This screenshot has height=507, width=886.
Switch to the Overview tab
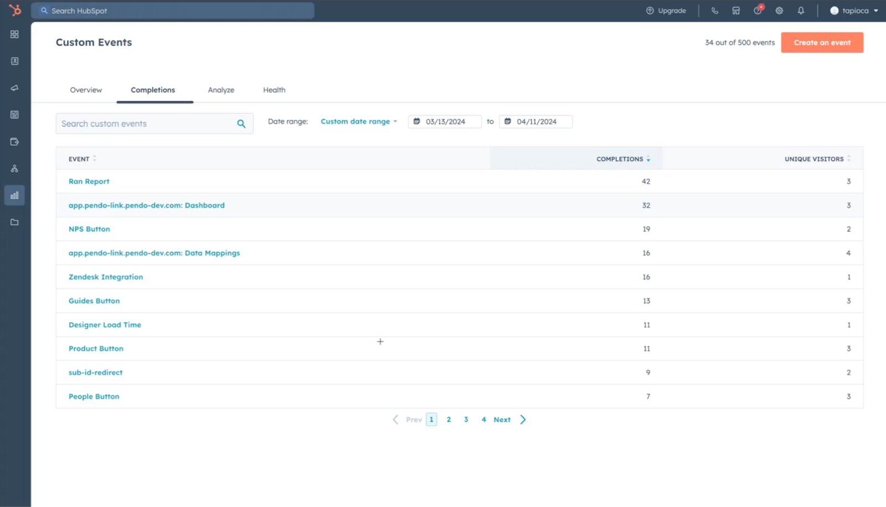86,90
